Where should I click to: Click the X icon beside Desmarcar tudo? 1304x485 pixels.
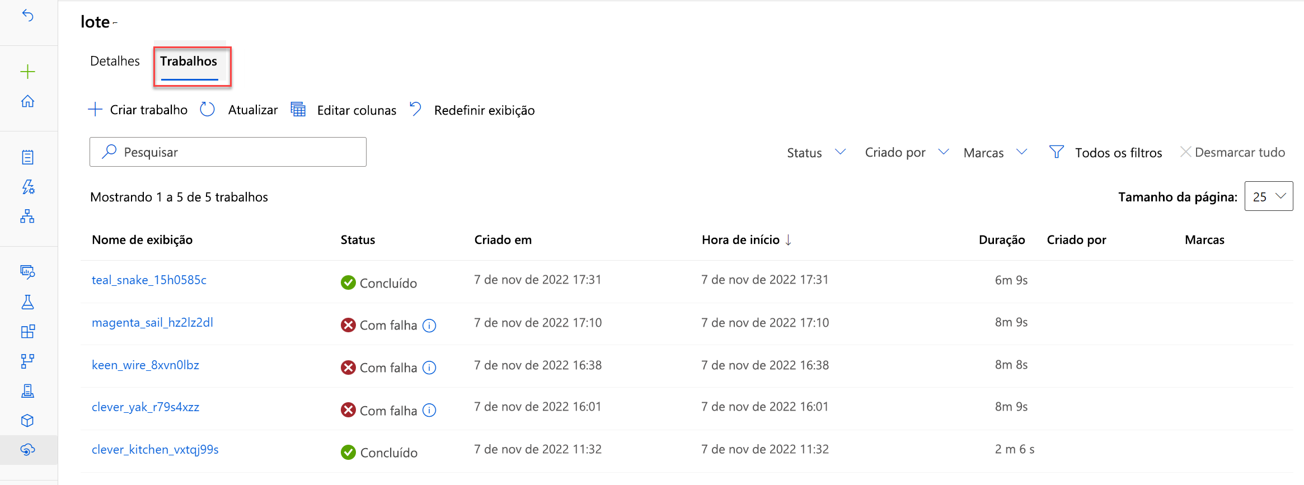coord(1185,152)
